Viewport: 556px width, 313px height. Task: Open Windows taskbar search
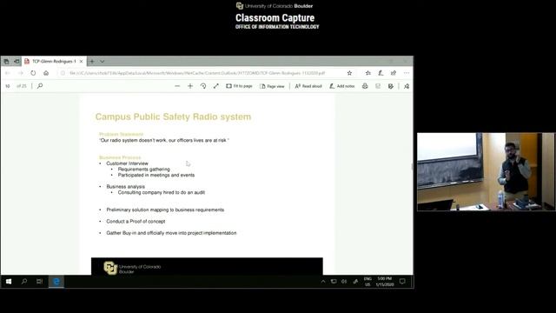pyautogui.click(x=24, y=282)
